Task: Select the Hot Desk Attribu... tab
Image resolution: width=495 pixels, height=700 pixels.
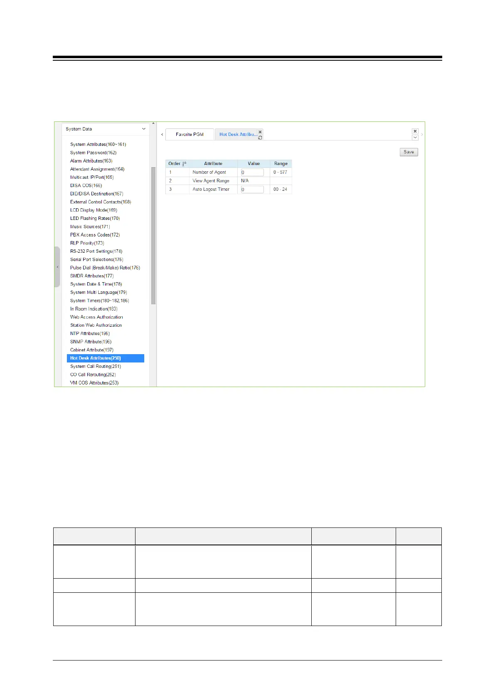Action: (x=238, y=134)
